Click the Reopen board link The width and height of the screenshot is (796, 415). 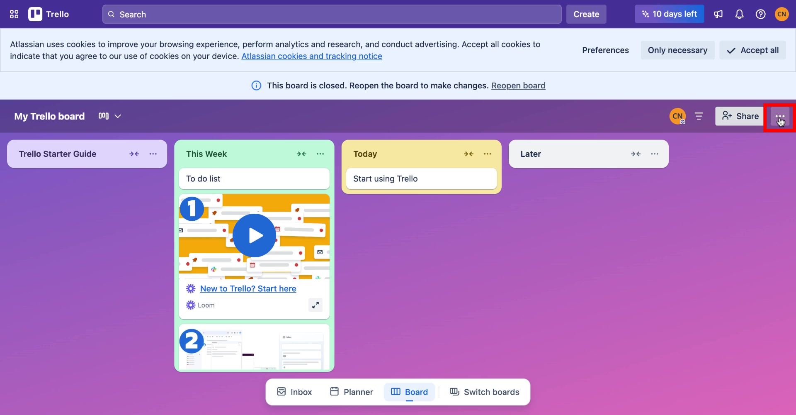pos(518,85)
